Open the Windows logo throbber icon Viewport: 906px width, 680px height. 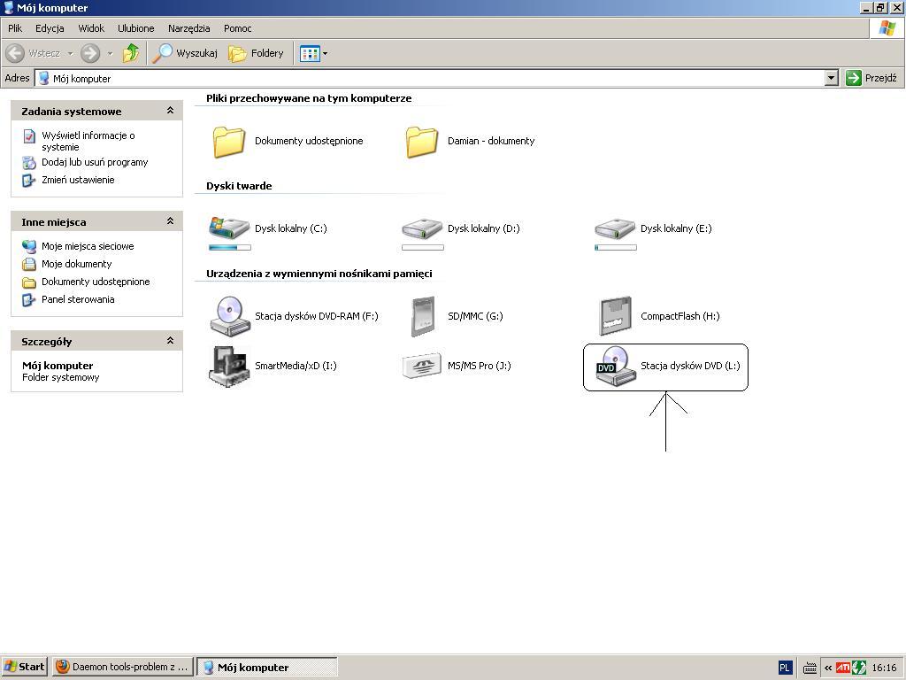pos(887,27)
